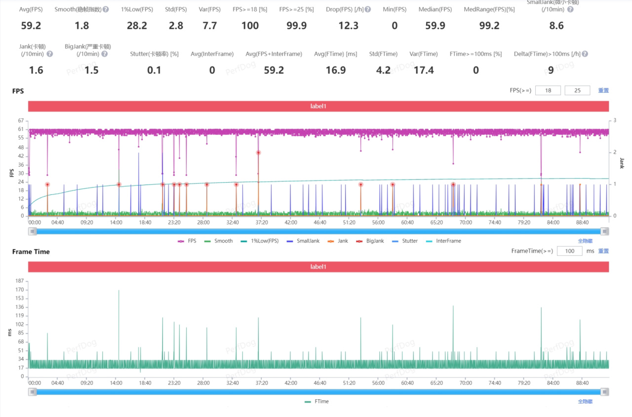Viewport: 632px width, 417px height.
Task: Click FPS threshold field showing 18
Action: tap(548, 90)
